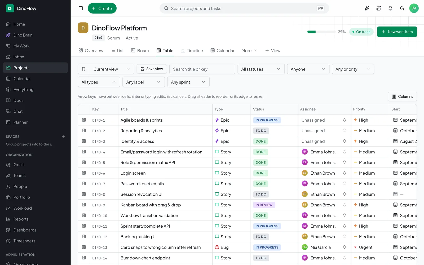
Task: Focus the Search projects and tasks field
Action: coord(244,8)
